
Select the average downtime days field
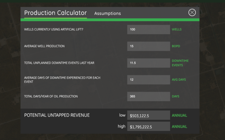point(148,80)
